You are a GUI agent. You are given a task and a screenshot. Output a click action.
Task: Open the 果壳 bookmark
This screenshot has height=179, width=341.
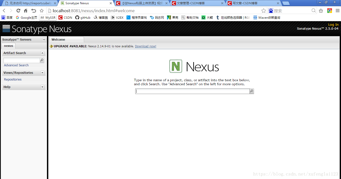(172, 17)
